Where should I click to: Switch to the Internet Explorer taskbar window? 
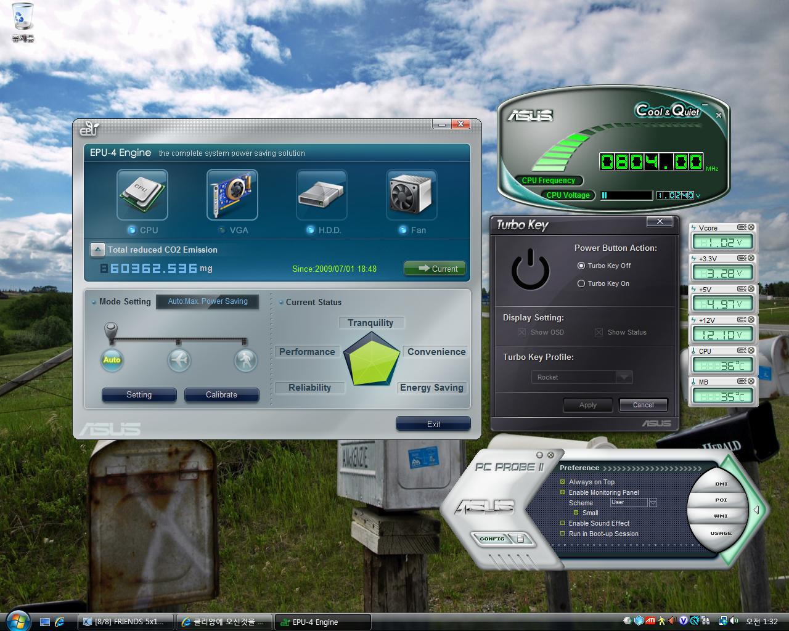tap(224, 622)
